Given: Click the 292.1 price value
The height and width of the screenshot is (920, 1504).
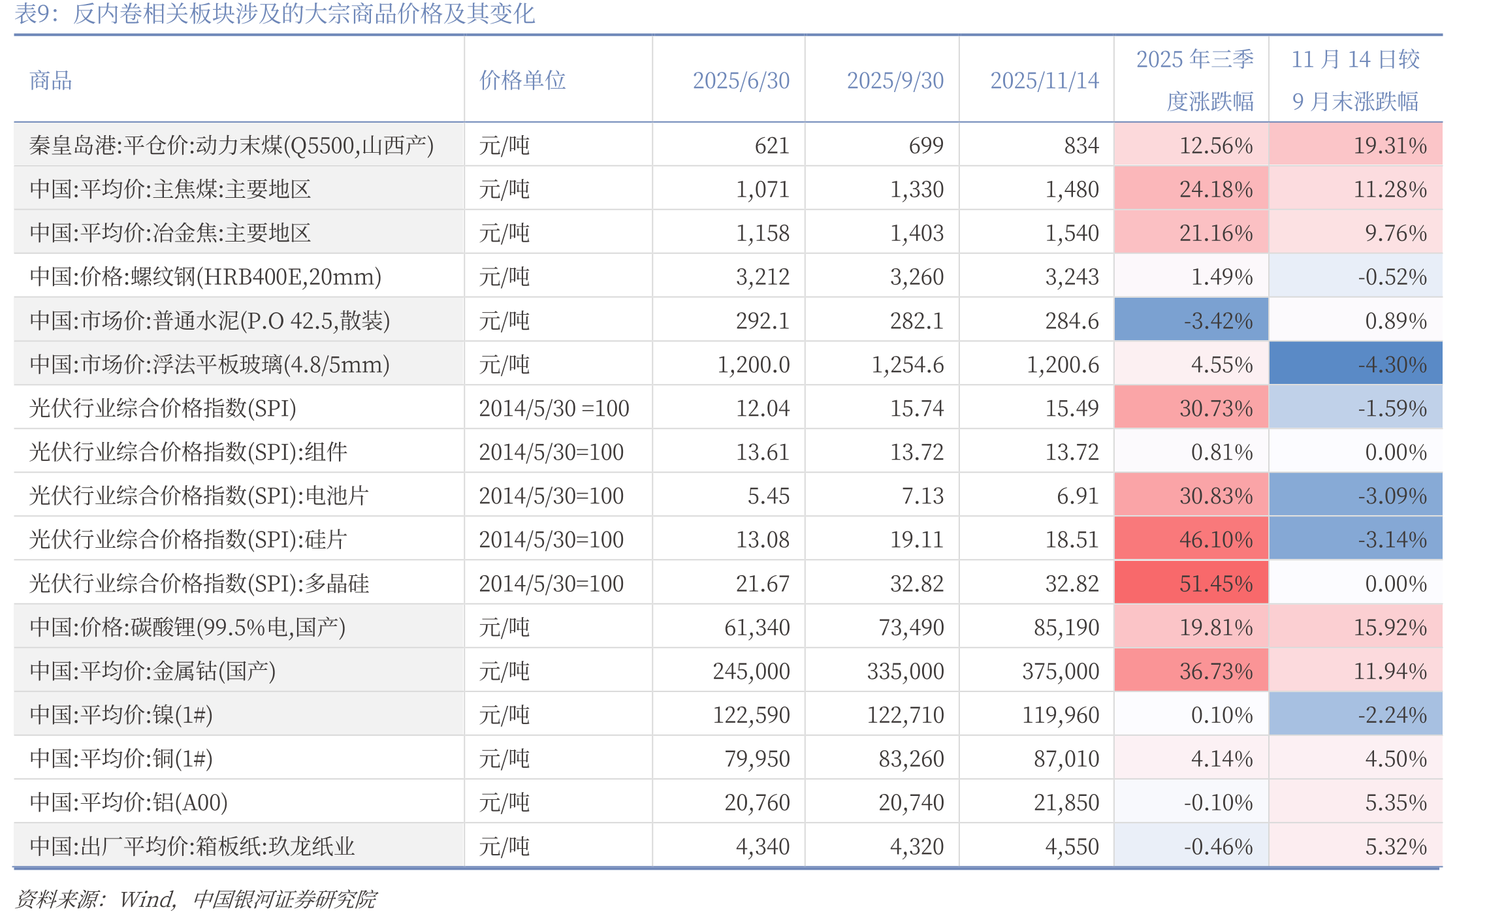Looking at the screenshot, I should [763, 321].
